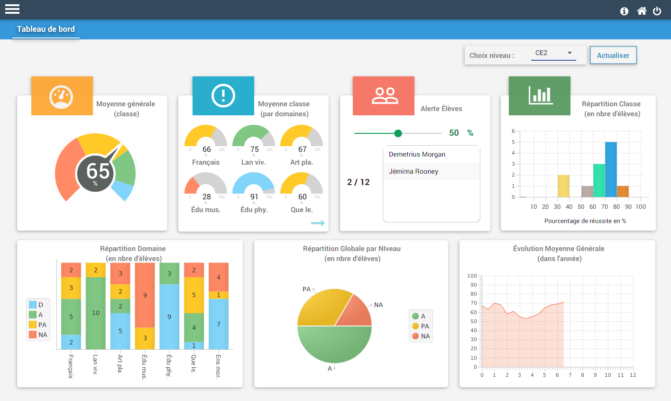Click the power logout icon
Image resolution: width=671 pixels, height=401 pixels.
(657, 11)
